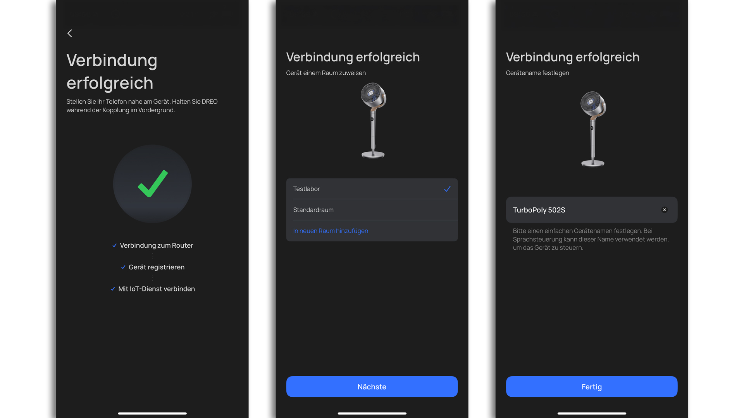Image resolution: width=744 pixels, height=418 pixels.
Task: Edit the TurboPoly 502S name field
Action: [x=592, y=210]
